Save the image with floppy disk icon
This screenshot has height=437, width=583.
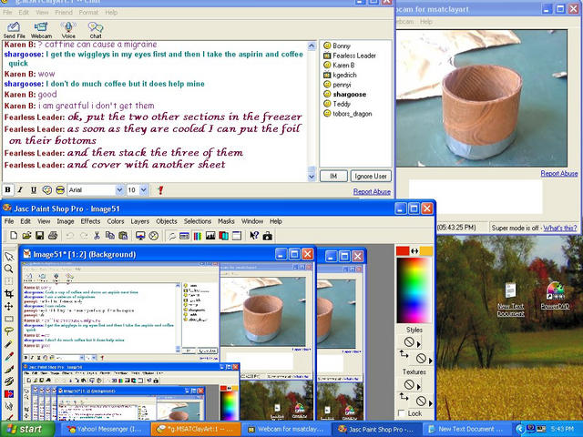click(x=39, y=236)
